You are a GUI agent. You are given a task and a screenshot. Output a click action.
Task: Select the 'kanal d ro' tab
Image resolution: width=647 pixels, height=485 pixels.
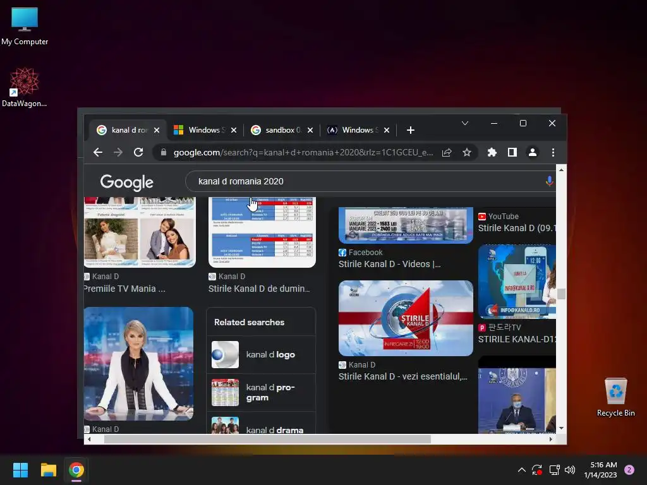tap(128, 130)
